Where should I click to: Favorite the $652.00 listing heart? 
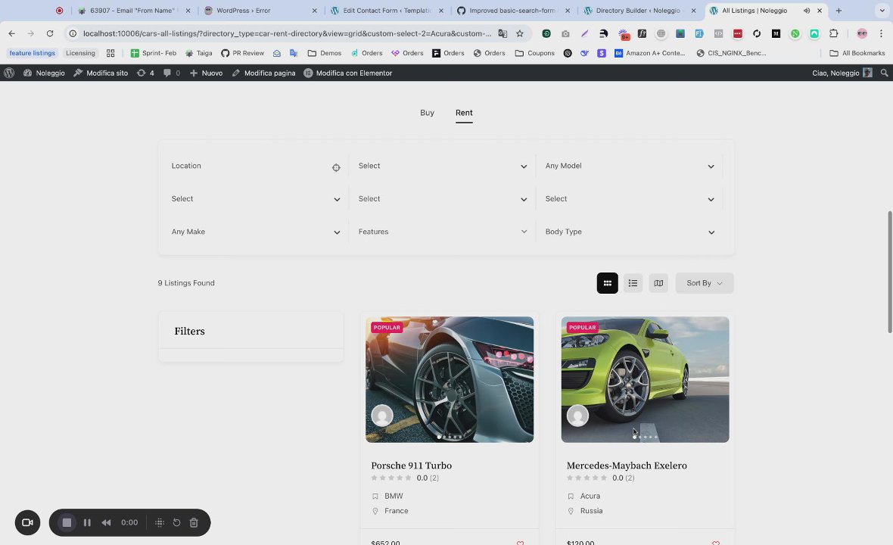pyautogui.click(x=520, y=543)
